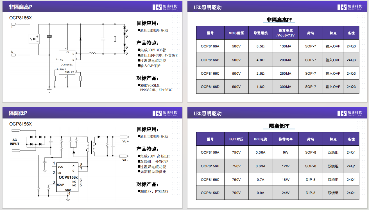Select the OCP8156A model cell
This screenshot has width=369, height=210.
210,152
